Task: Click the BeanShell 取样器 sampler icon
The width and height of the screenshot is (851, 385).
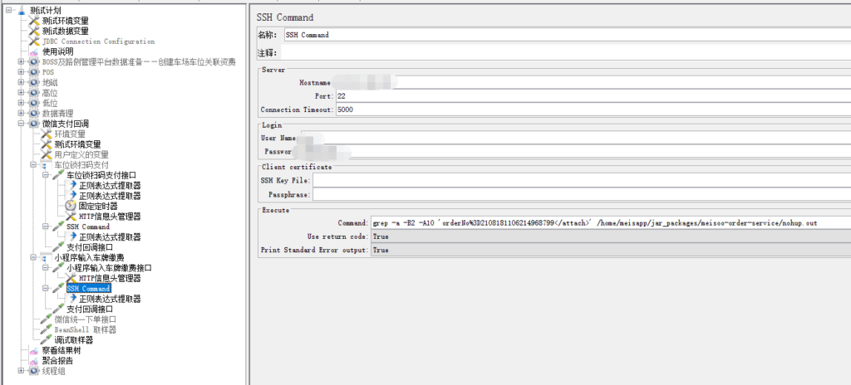Action: [47, 329]
